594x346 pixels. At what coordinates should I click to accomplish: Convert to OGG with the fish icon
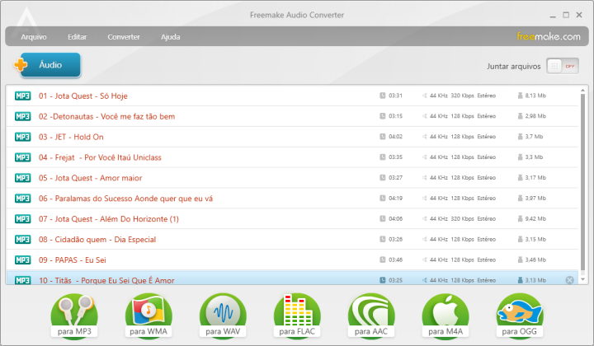tap(520, 316)
